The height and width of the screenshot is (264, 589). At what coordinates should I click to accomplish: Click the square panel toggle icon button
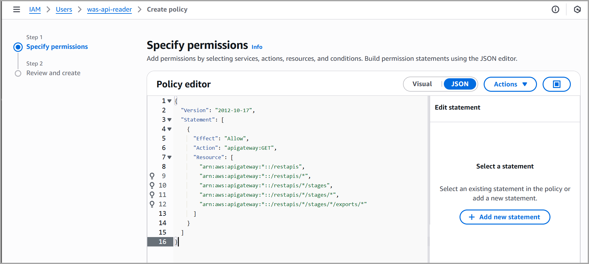[x=556, y=84]
